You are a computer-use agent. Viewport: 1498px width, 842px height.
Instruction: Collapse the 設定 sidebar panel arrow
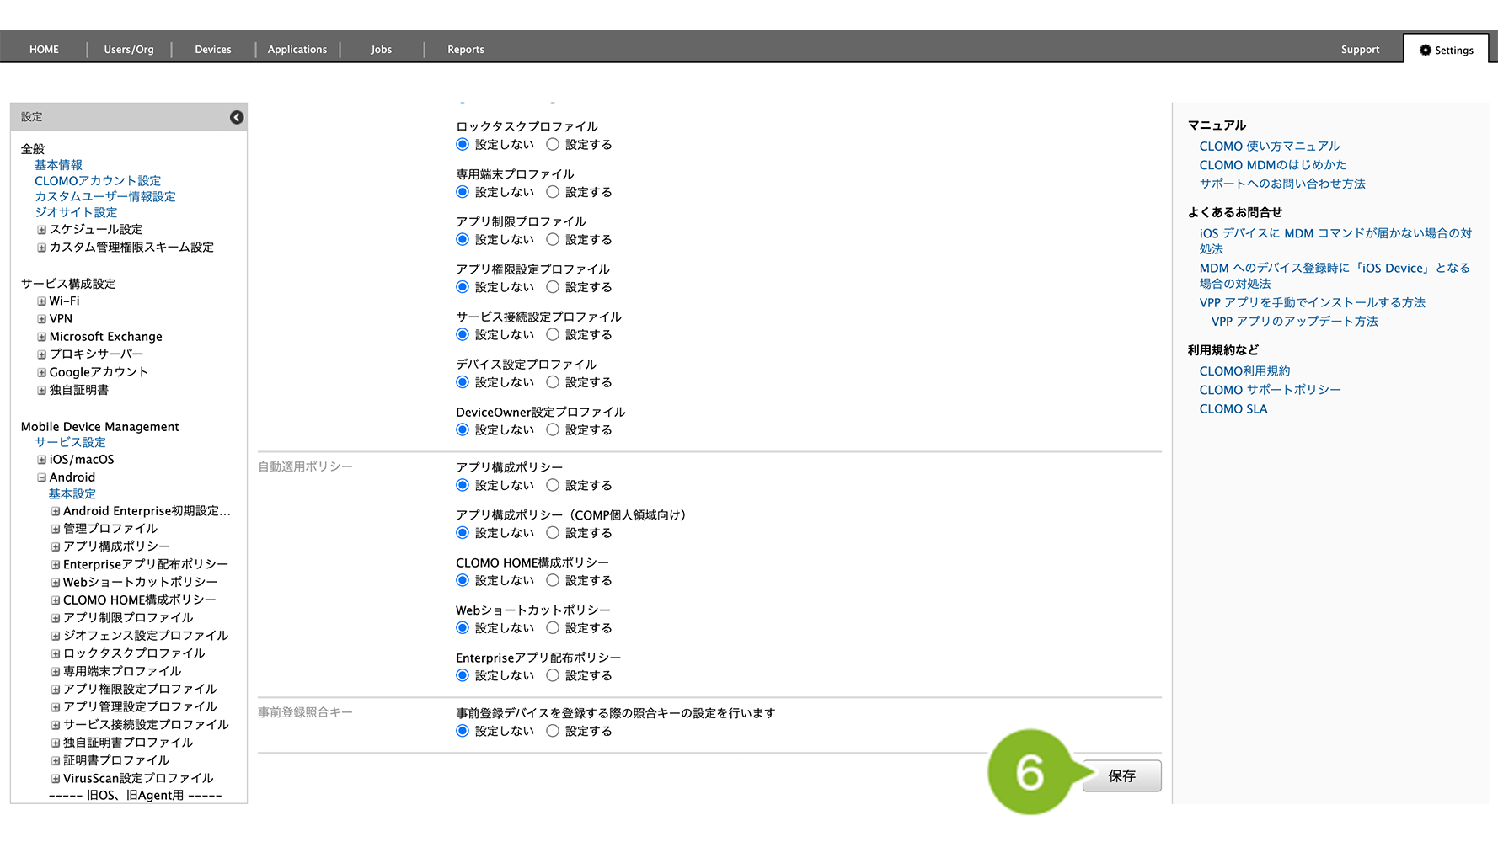[237, 117]
